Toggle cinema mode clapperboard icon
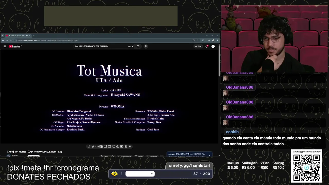Screen dimensions: 329x185 pos(105,146)
